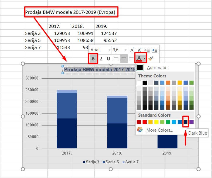Viewport: 212px width, 178px height.
Task: Pick the Dark Blue standard color
Action: (x=186, y=122)
